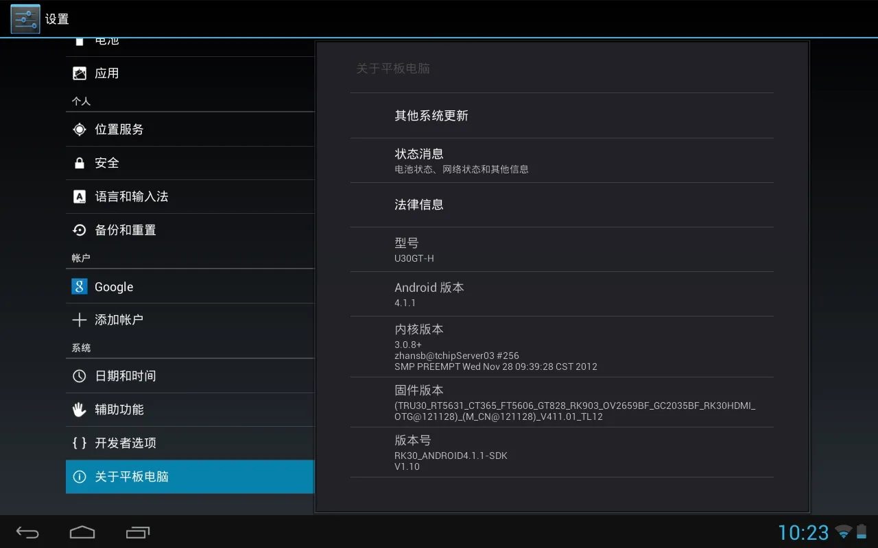
Task: Open 语言和输入法 settings
Action: tap(190, 197)
